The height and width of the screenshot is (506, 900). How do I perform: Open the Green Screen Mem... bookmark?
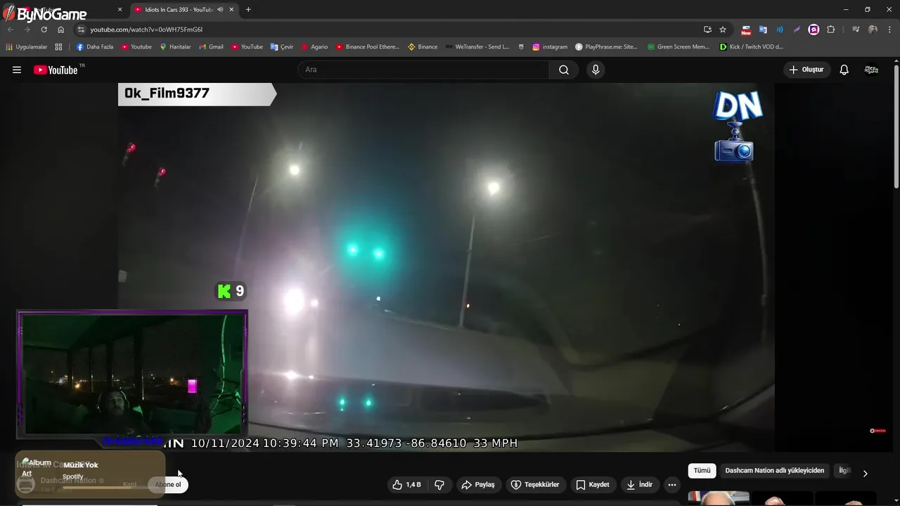point(679,47)
